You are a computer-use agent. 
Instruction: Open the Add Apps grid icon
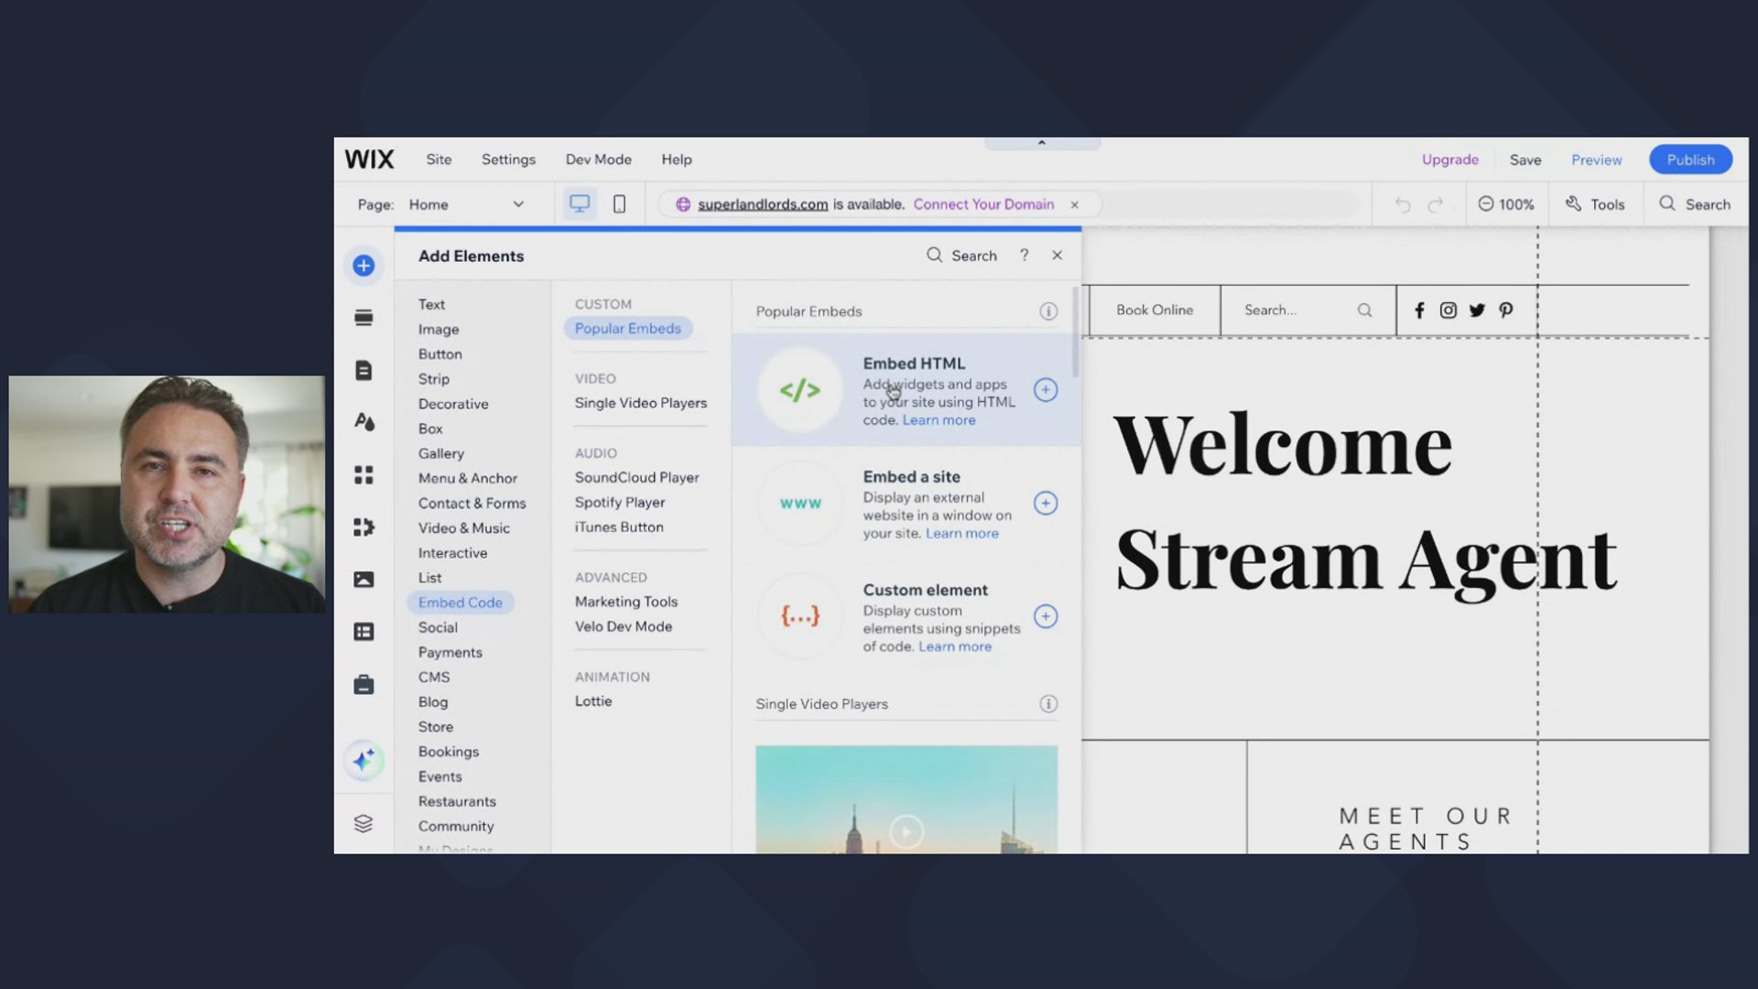[x=364, y=474]
